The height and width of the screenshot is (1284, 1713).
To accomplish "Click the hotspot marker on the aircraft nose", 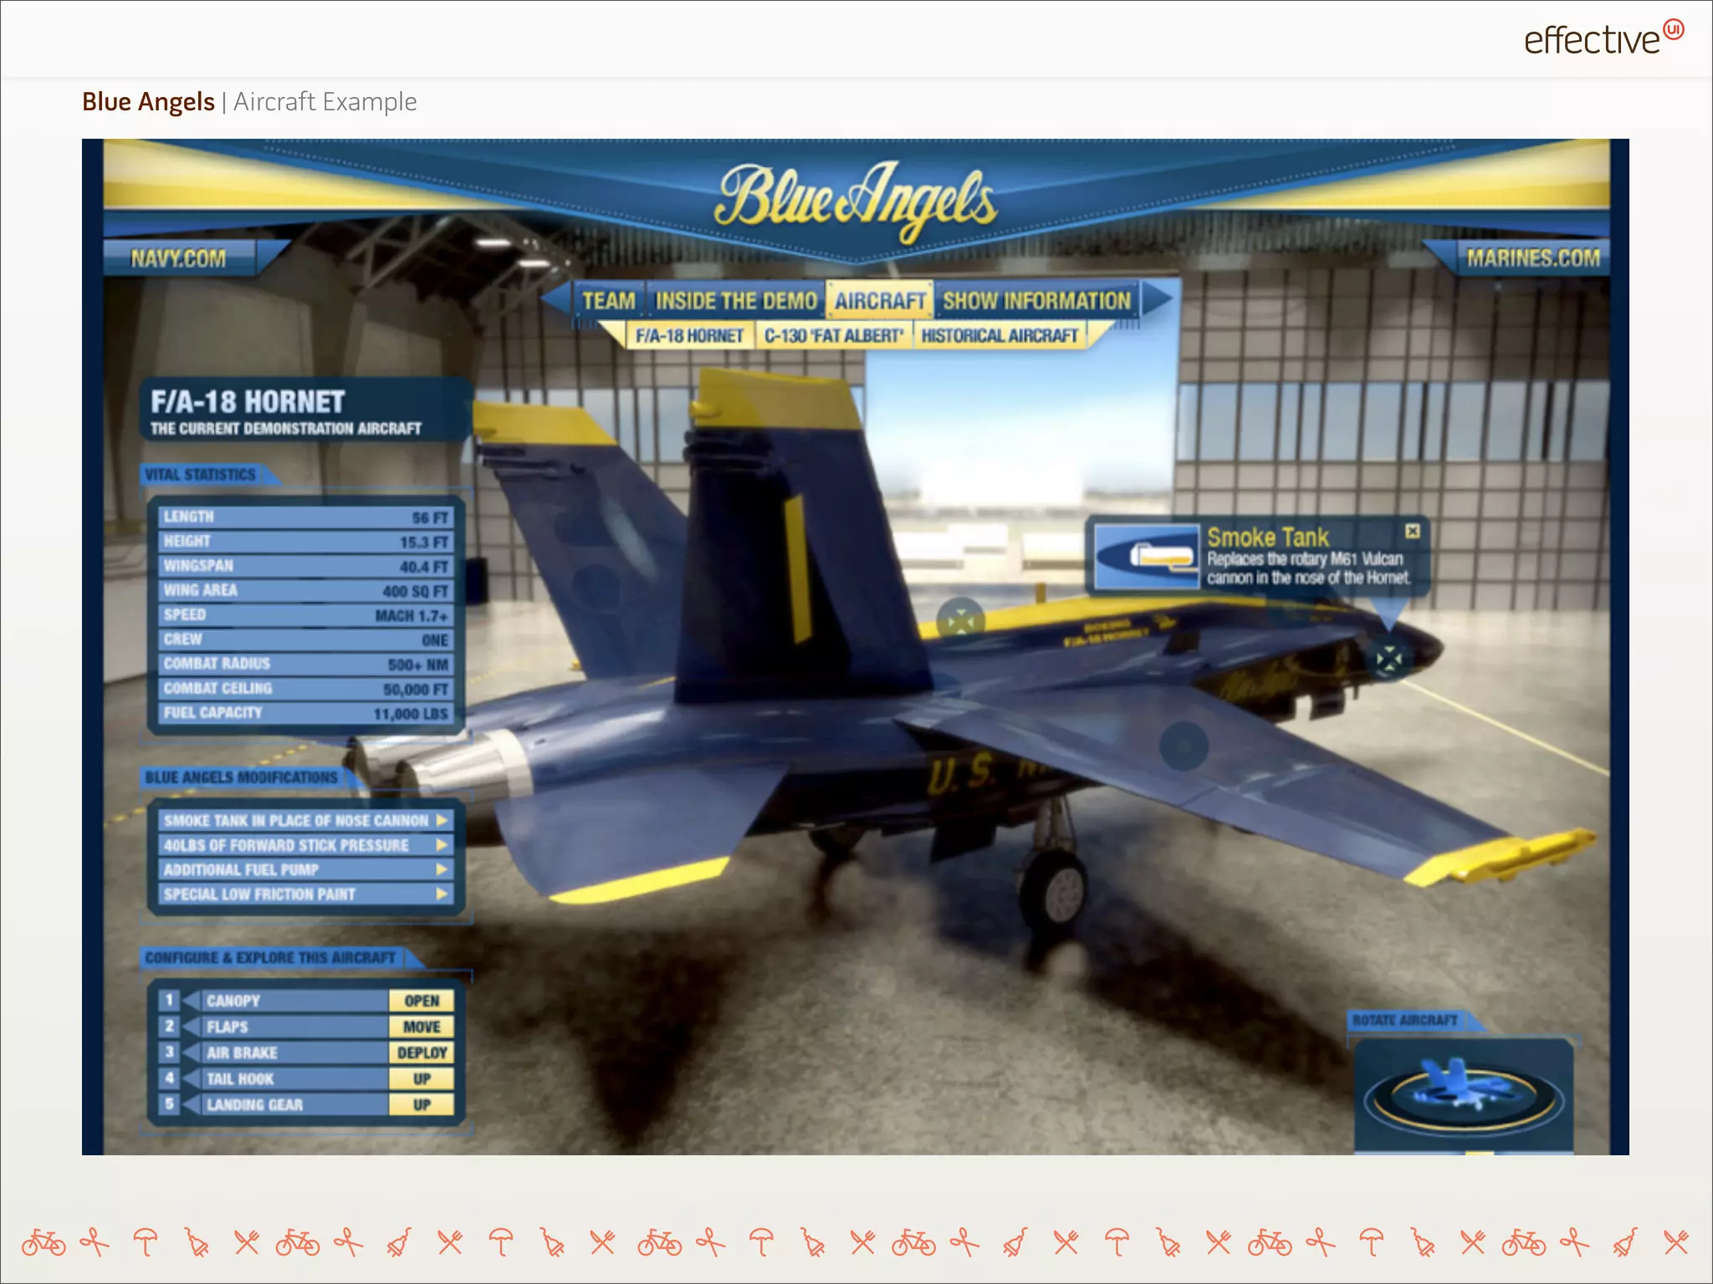I will (1389, 659).
